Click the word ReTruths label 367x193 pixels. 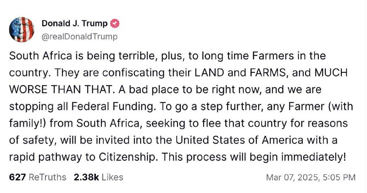48,177
